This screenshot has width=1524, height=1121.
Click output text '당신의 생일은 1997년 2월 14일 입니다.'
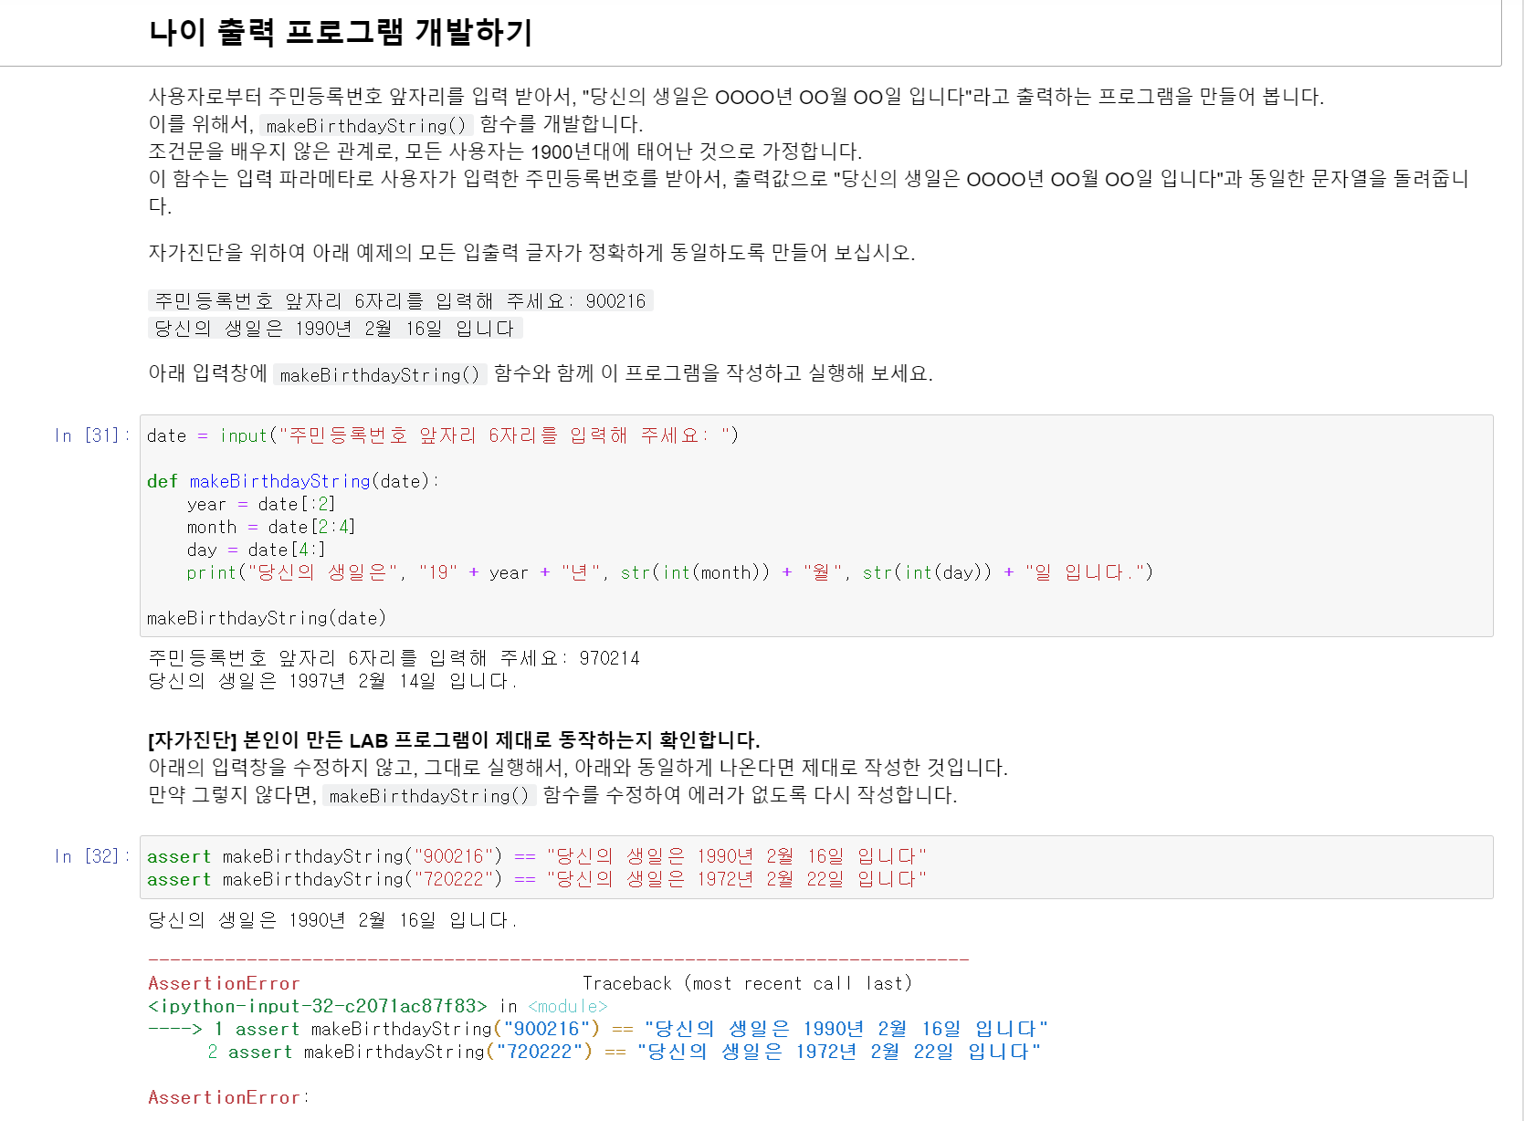(x=332, y=681)
